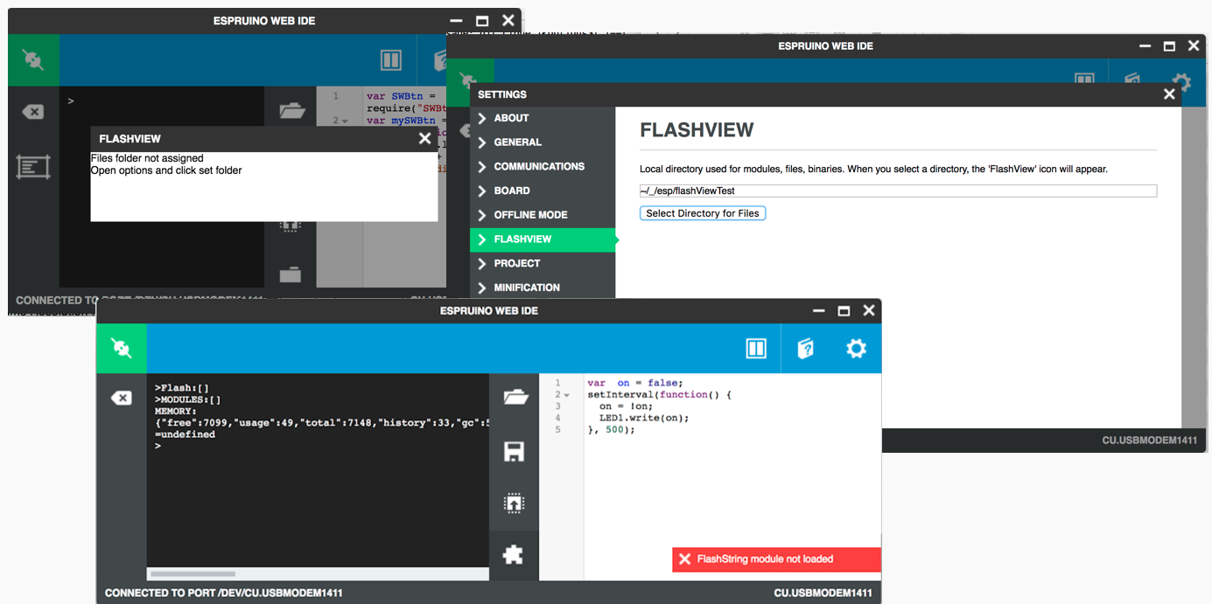Click the terminal line showing >MODULES:[]

pos(188,399)
